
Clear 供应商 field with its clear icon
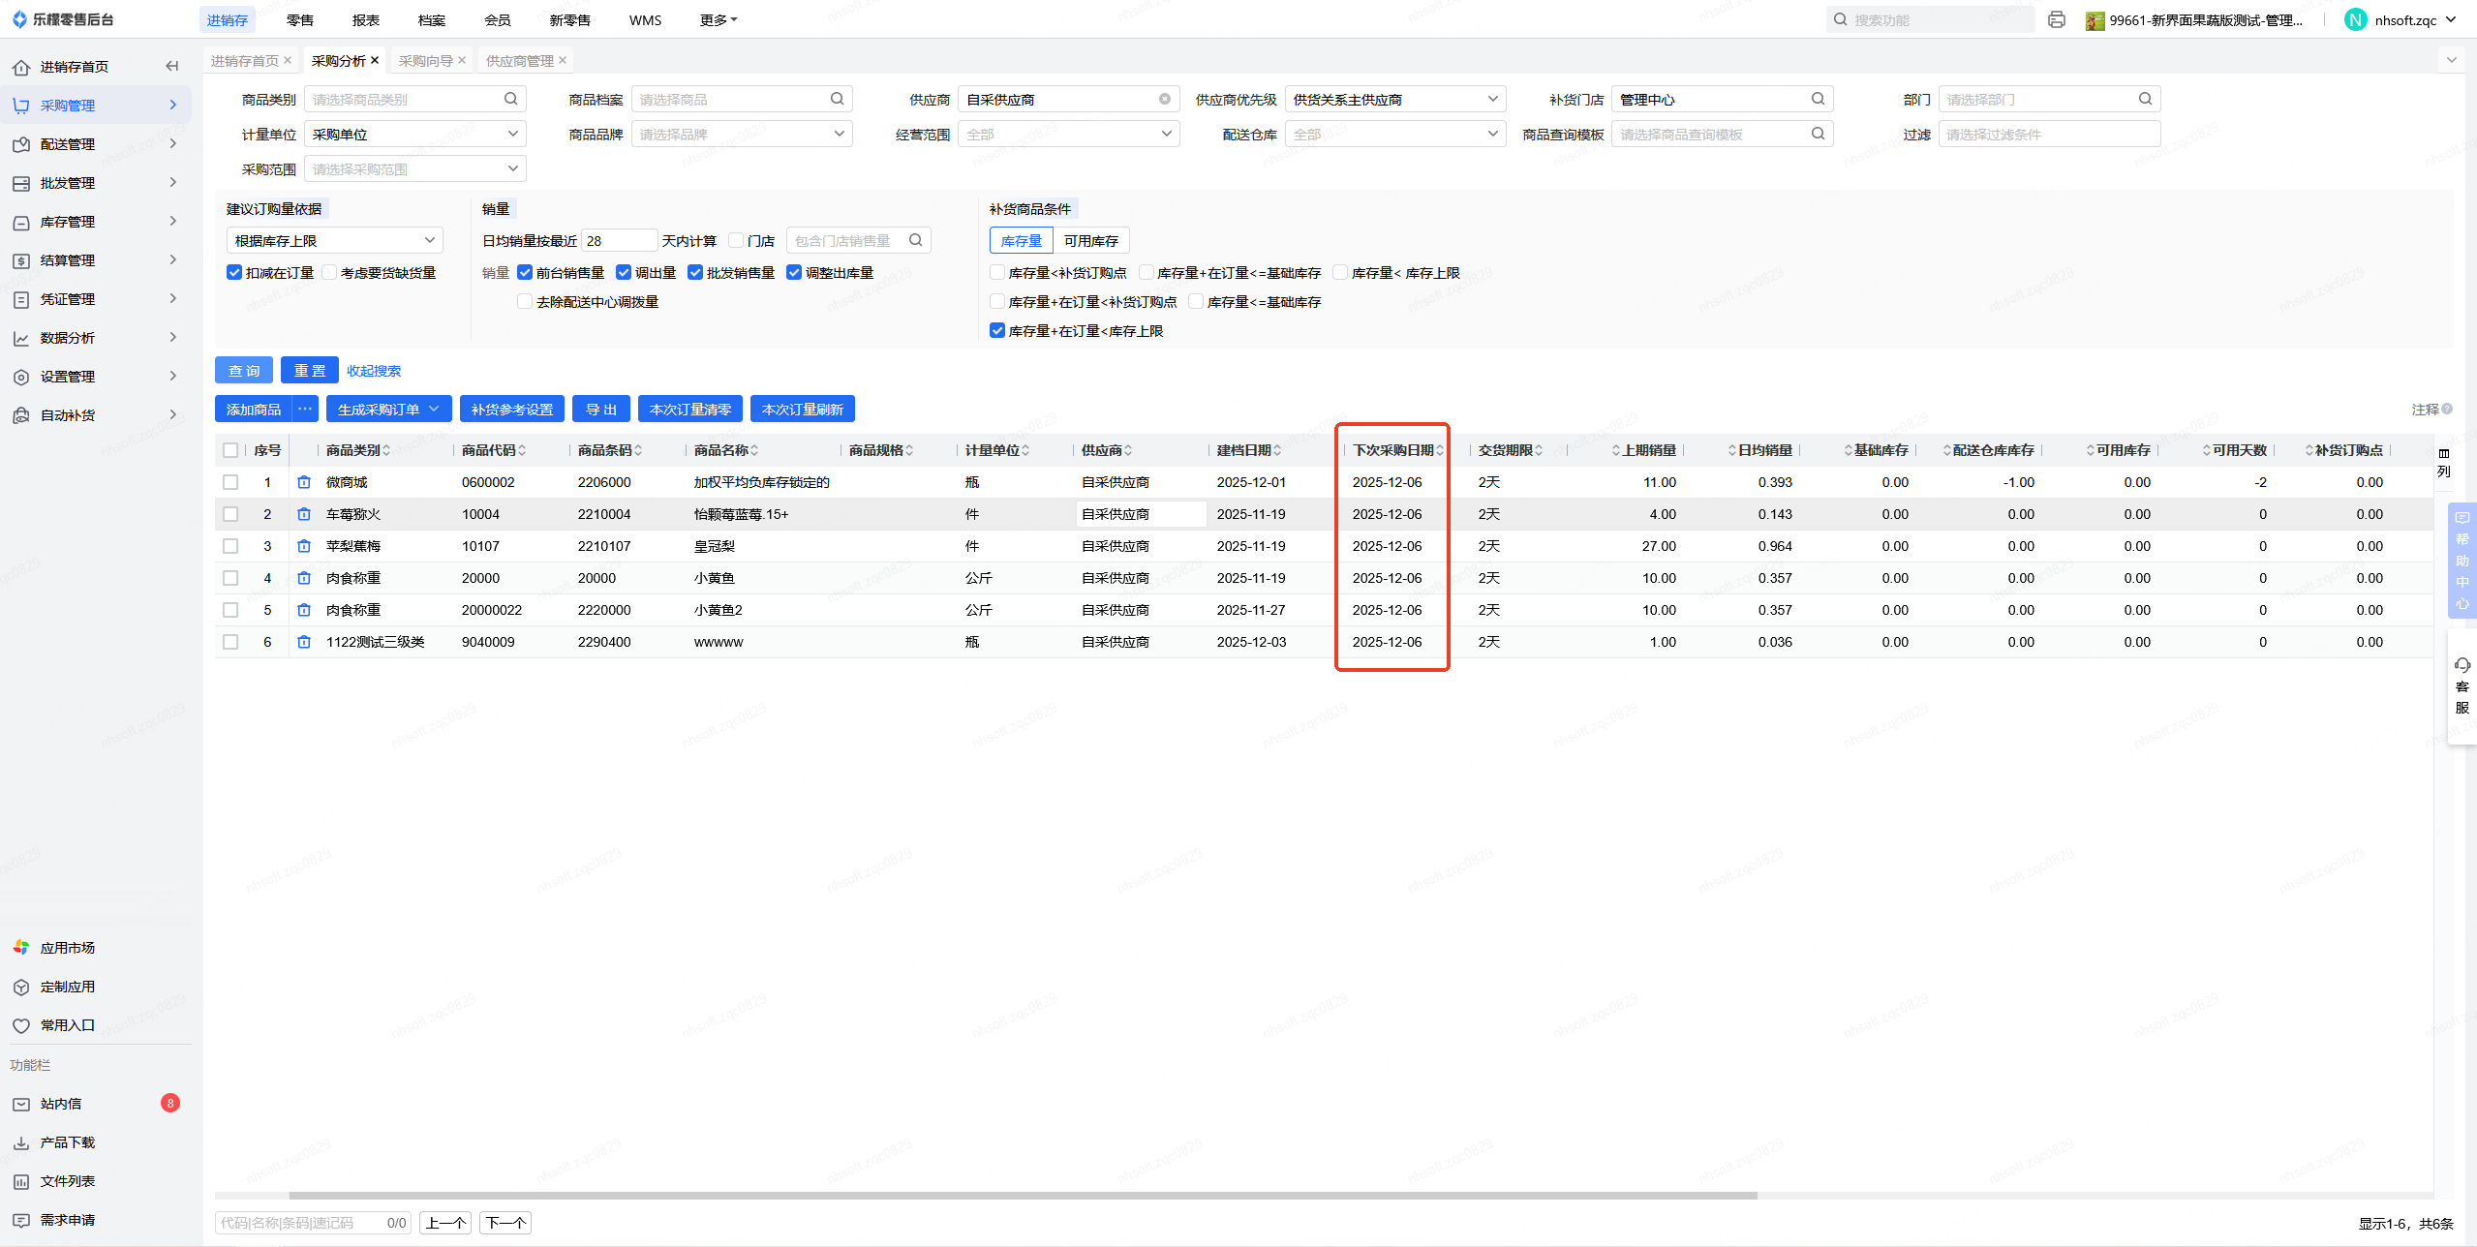(1165, 99)
